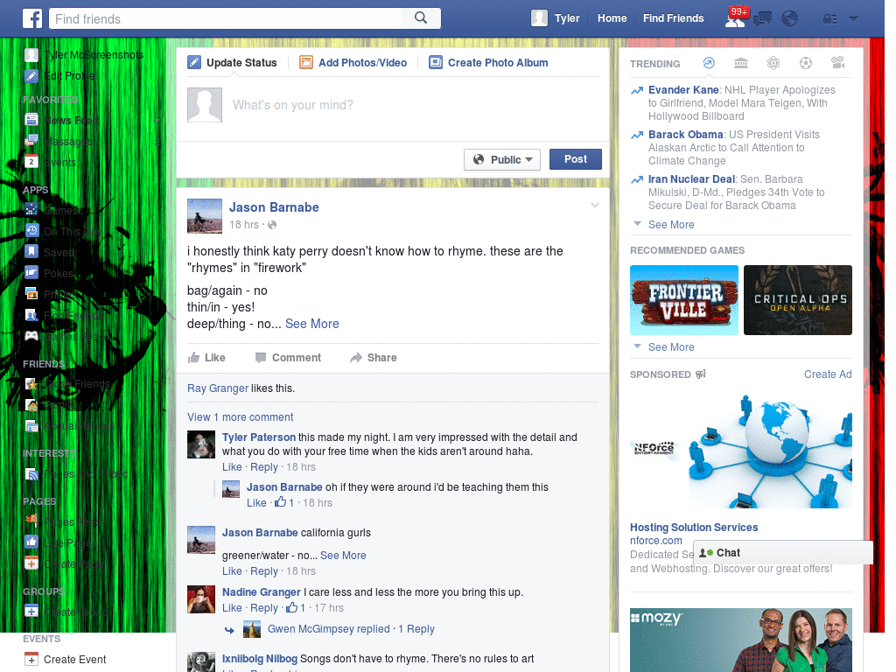Click the Facebook logo icon
This screenshot has height=672, width=896.
coord(32,18)
